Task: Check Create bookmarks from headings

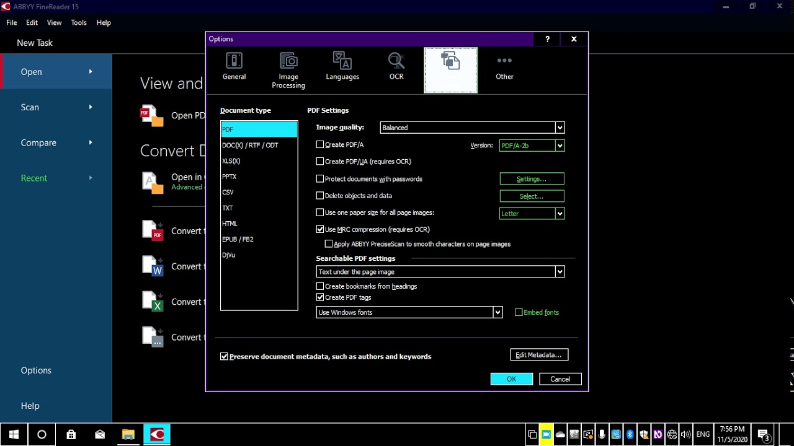Action: [320, 286]
